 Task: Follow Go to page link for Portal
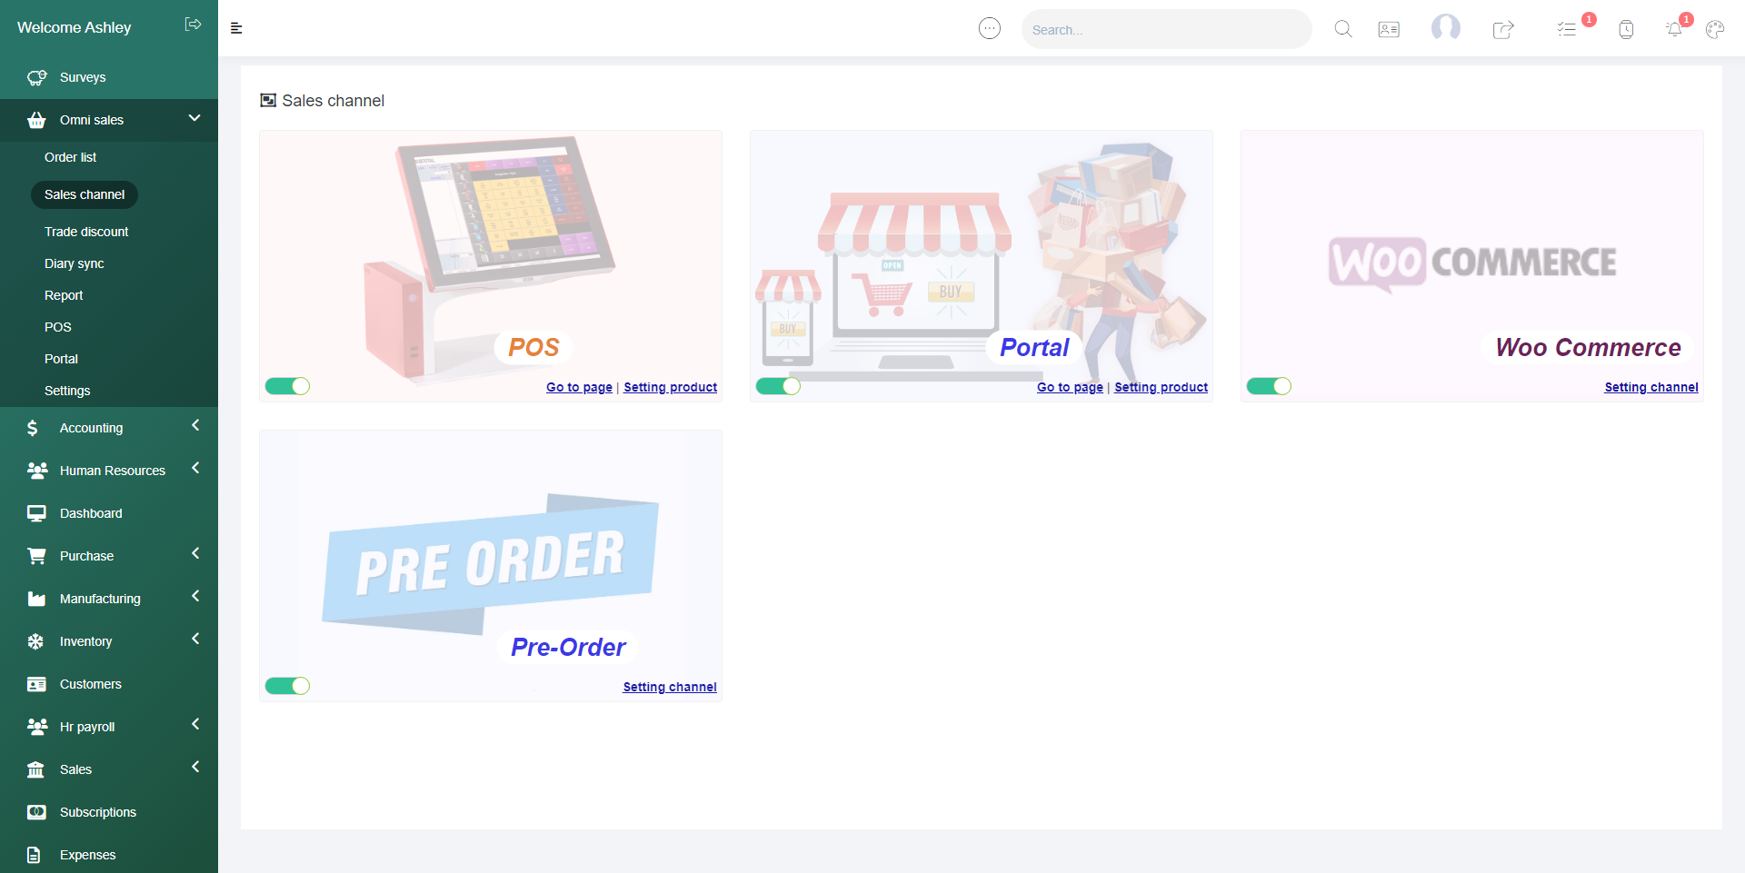click(x=1070, y=387)
